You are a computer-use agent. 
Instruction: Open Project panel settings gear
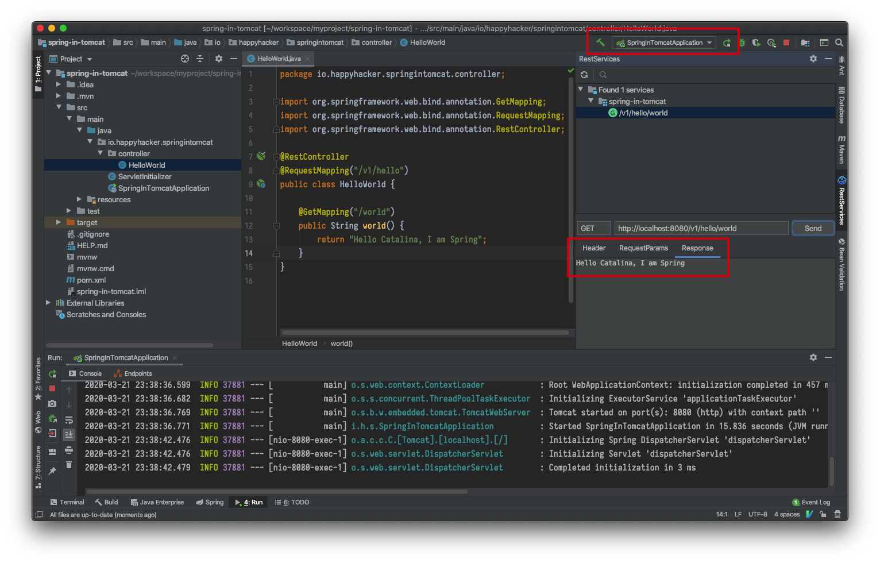(219, 59)
